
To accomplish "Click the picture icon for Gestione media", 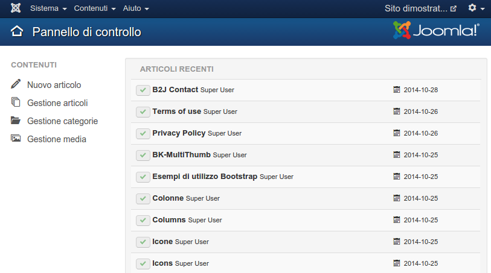I will (16, 139).
